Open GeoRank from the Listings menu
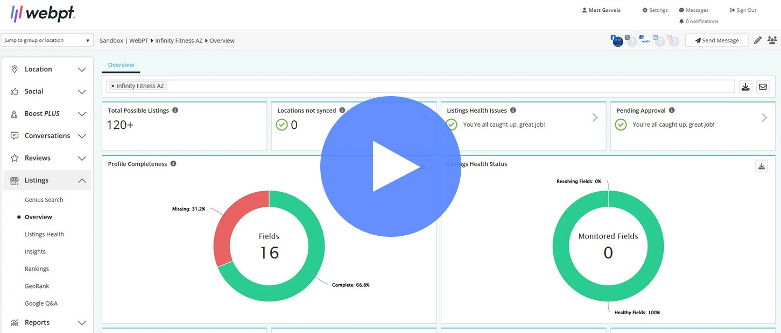 point(37,286)
